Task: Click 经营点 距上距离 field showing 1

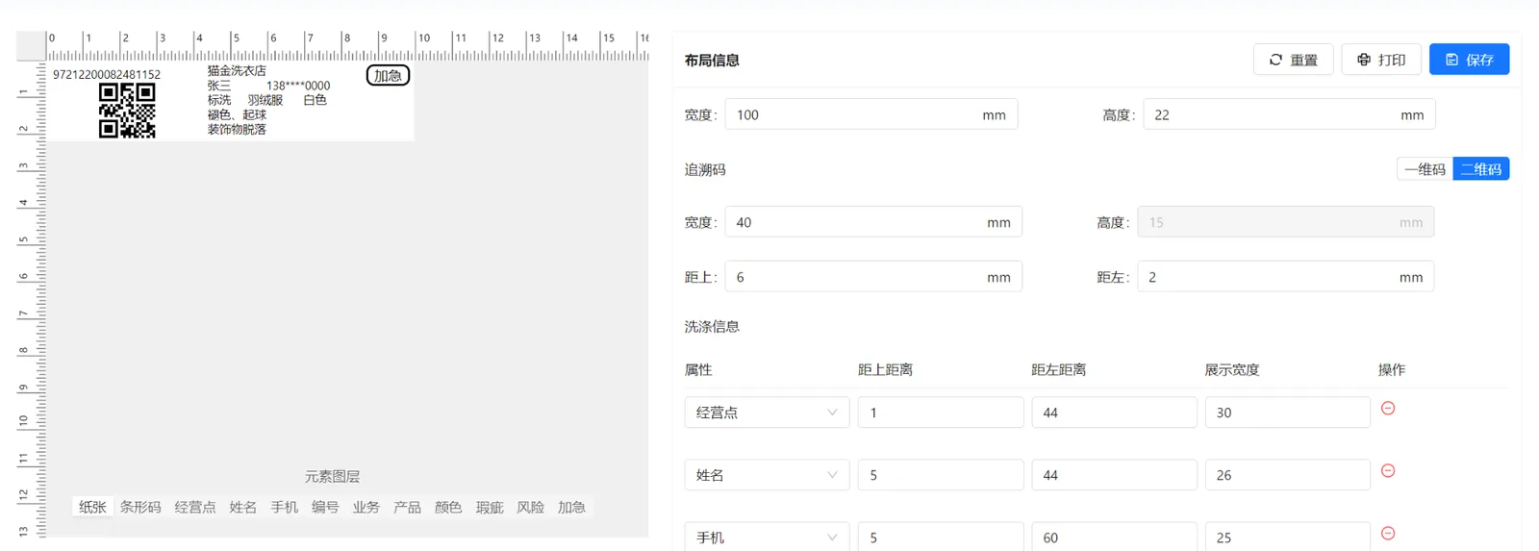Action: pos(941,413)
